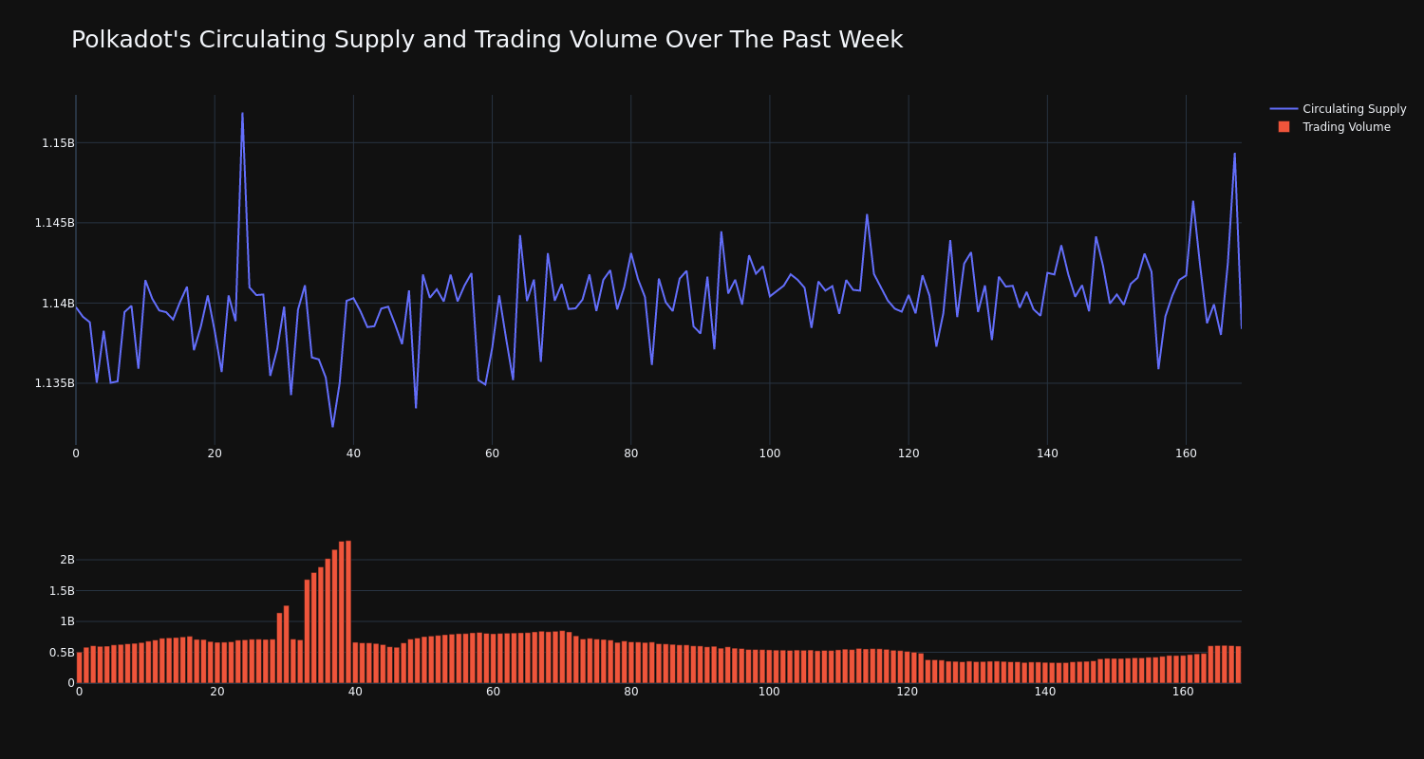
Task: Click the 2B label on volume chart
Action: click(x=66, y=560)
